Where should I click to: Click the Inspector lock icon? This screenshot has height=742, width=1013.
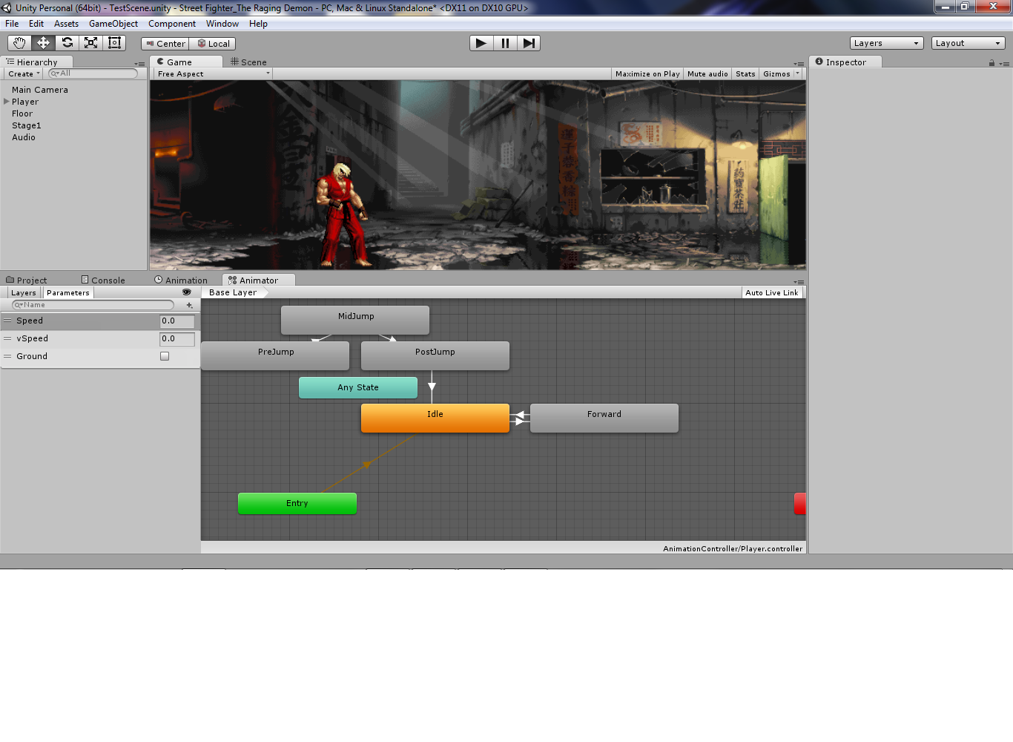pyautogui.click(x=991, y=63)
